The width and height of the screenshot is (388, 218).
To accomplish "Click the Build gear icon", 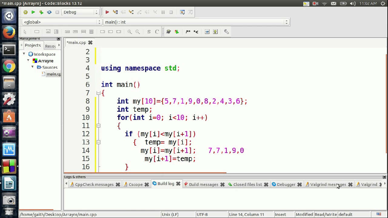I will [25, 12].
